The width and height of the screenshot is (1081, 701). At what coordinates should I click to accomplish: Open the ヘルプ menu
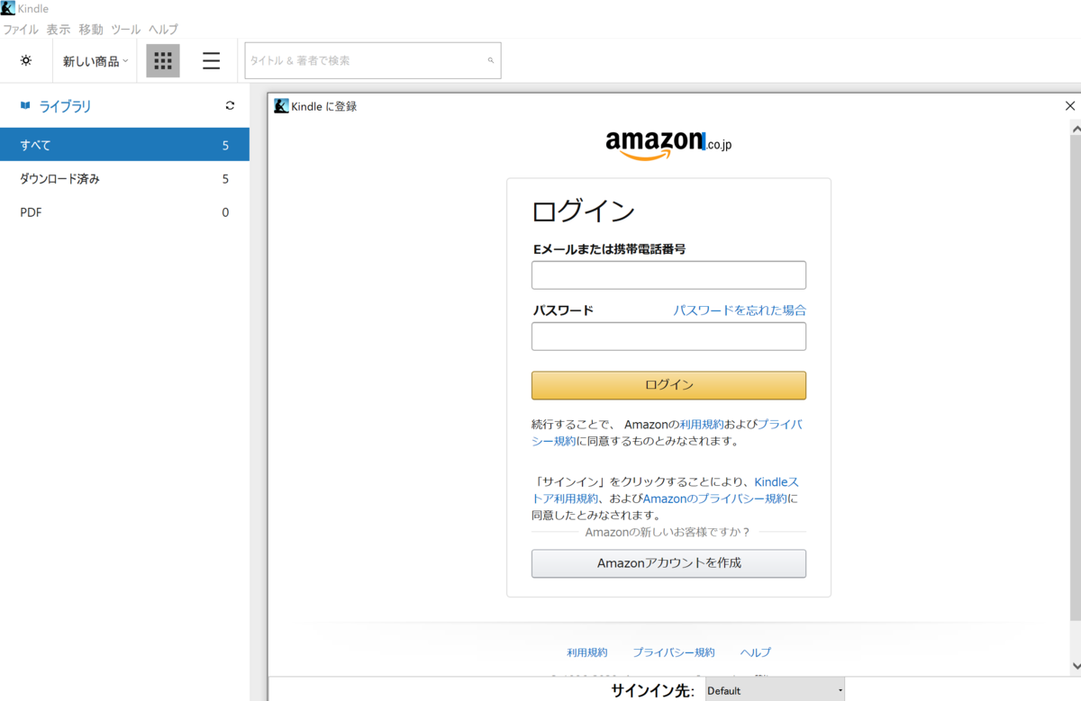click(163, 30)
